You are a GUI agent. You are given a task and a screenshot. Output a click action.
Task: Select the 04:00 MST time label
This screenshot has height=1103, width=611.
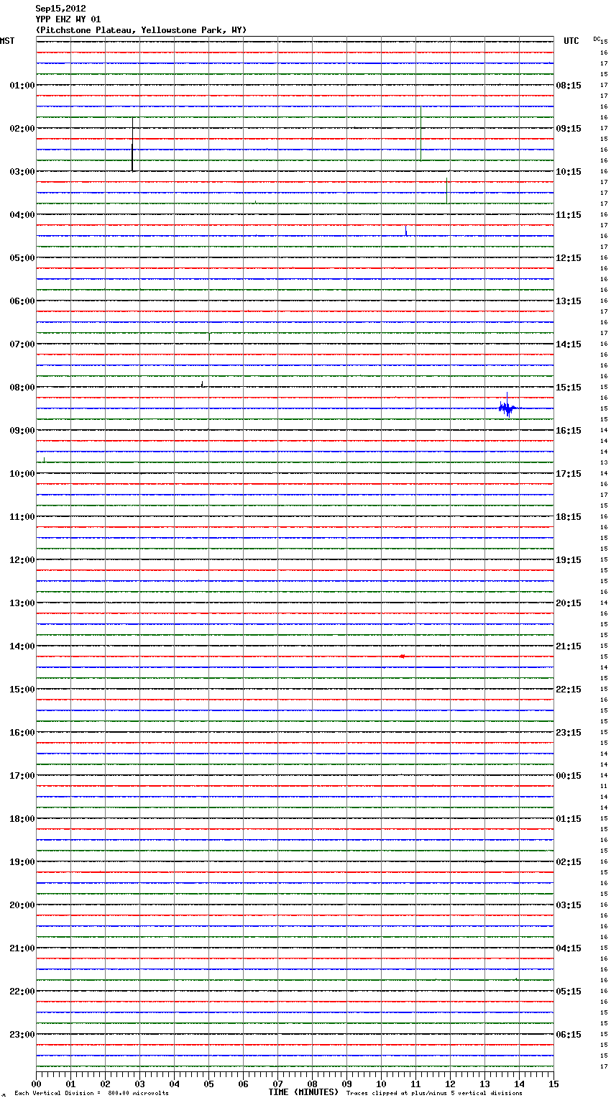22,215
